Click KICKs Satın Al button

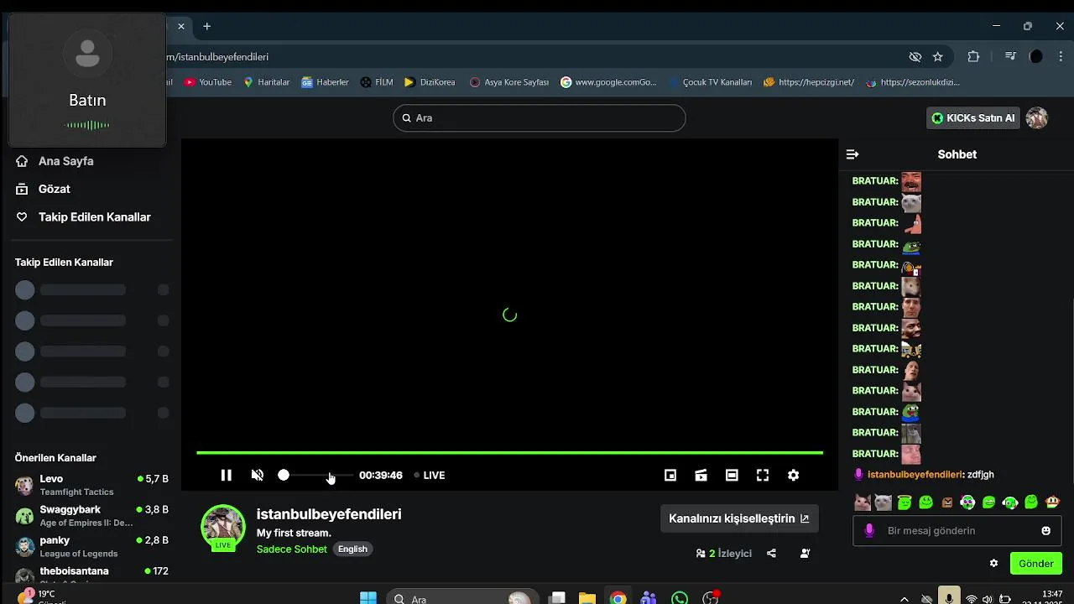(972, 118)
